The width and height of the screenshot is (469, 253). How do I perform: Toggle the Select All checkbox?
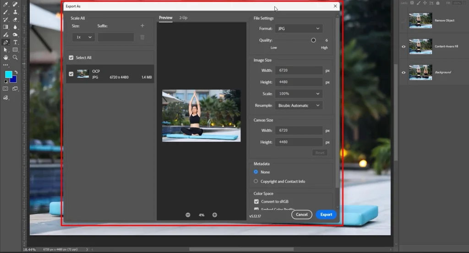tap(71, 58)
